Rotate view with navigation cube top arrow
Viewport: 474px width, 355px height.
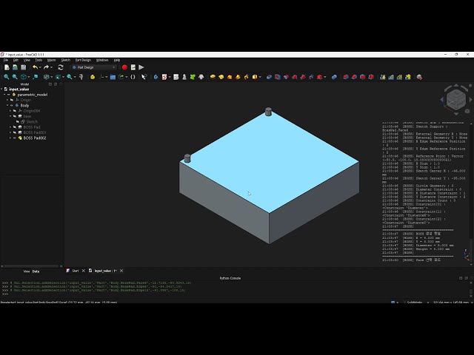tap(456, 86)
